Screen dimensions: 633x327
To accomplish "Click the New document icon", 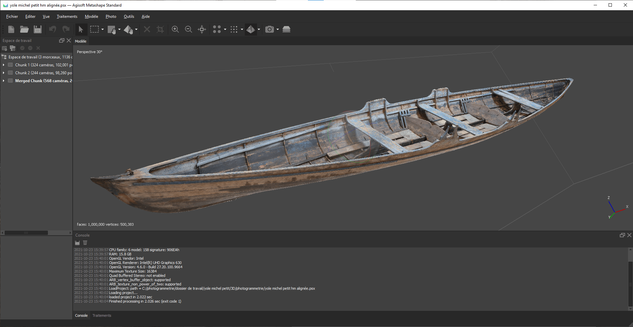I will coord(11,29).
